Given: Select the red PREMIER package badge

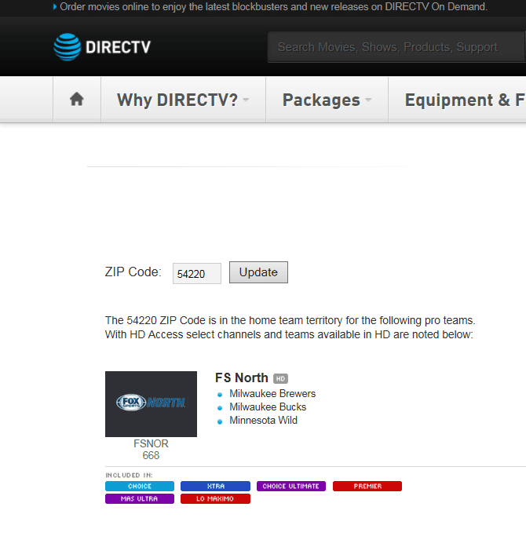Looking at the screenshot, I should pos(367,487).
